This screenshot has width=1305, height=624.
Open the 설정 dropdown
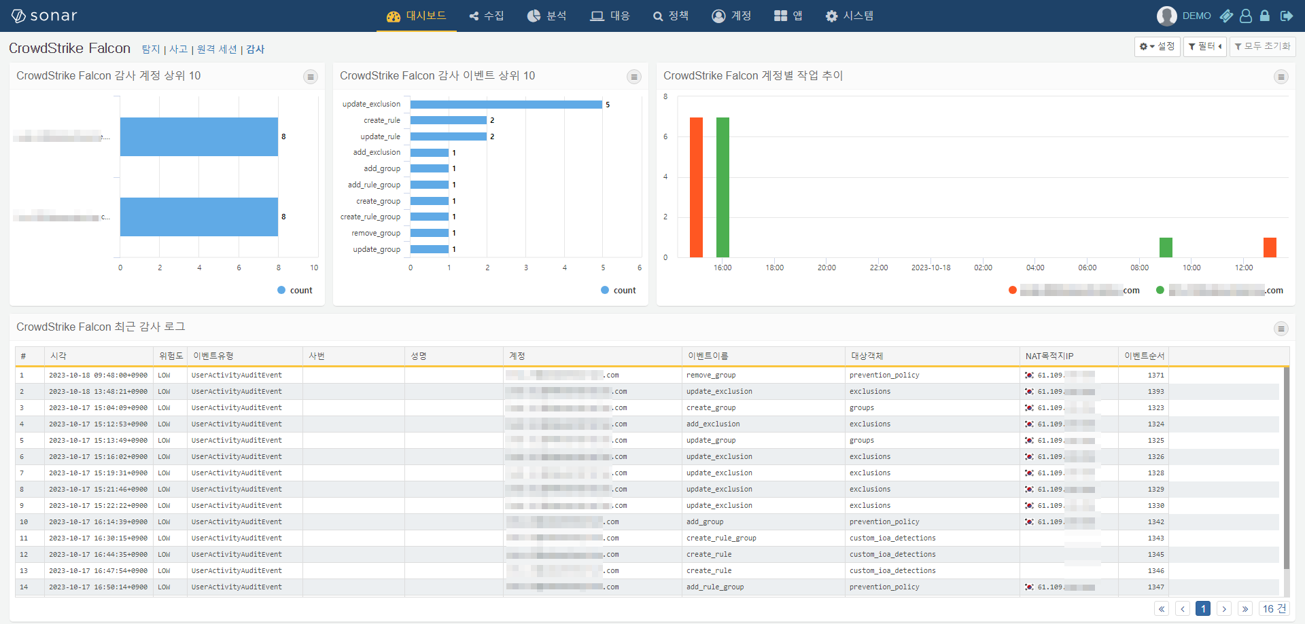click(1157, 46)
